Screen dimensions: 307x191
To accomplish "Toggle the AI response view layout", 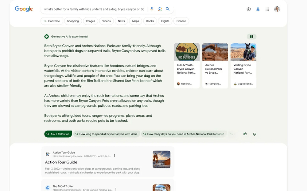I will (251, 36).
